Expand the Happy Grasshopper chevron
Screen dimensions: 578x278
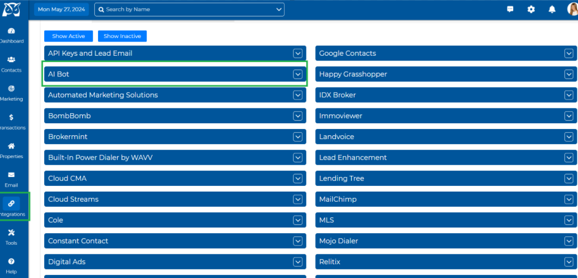point(569,74)
